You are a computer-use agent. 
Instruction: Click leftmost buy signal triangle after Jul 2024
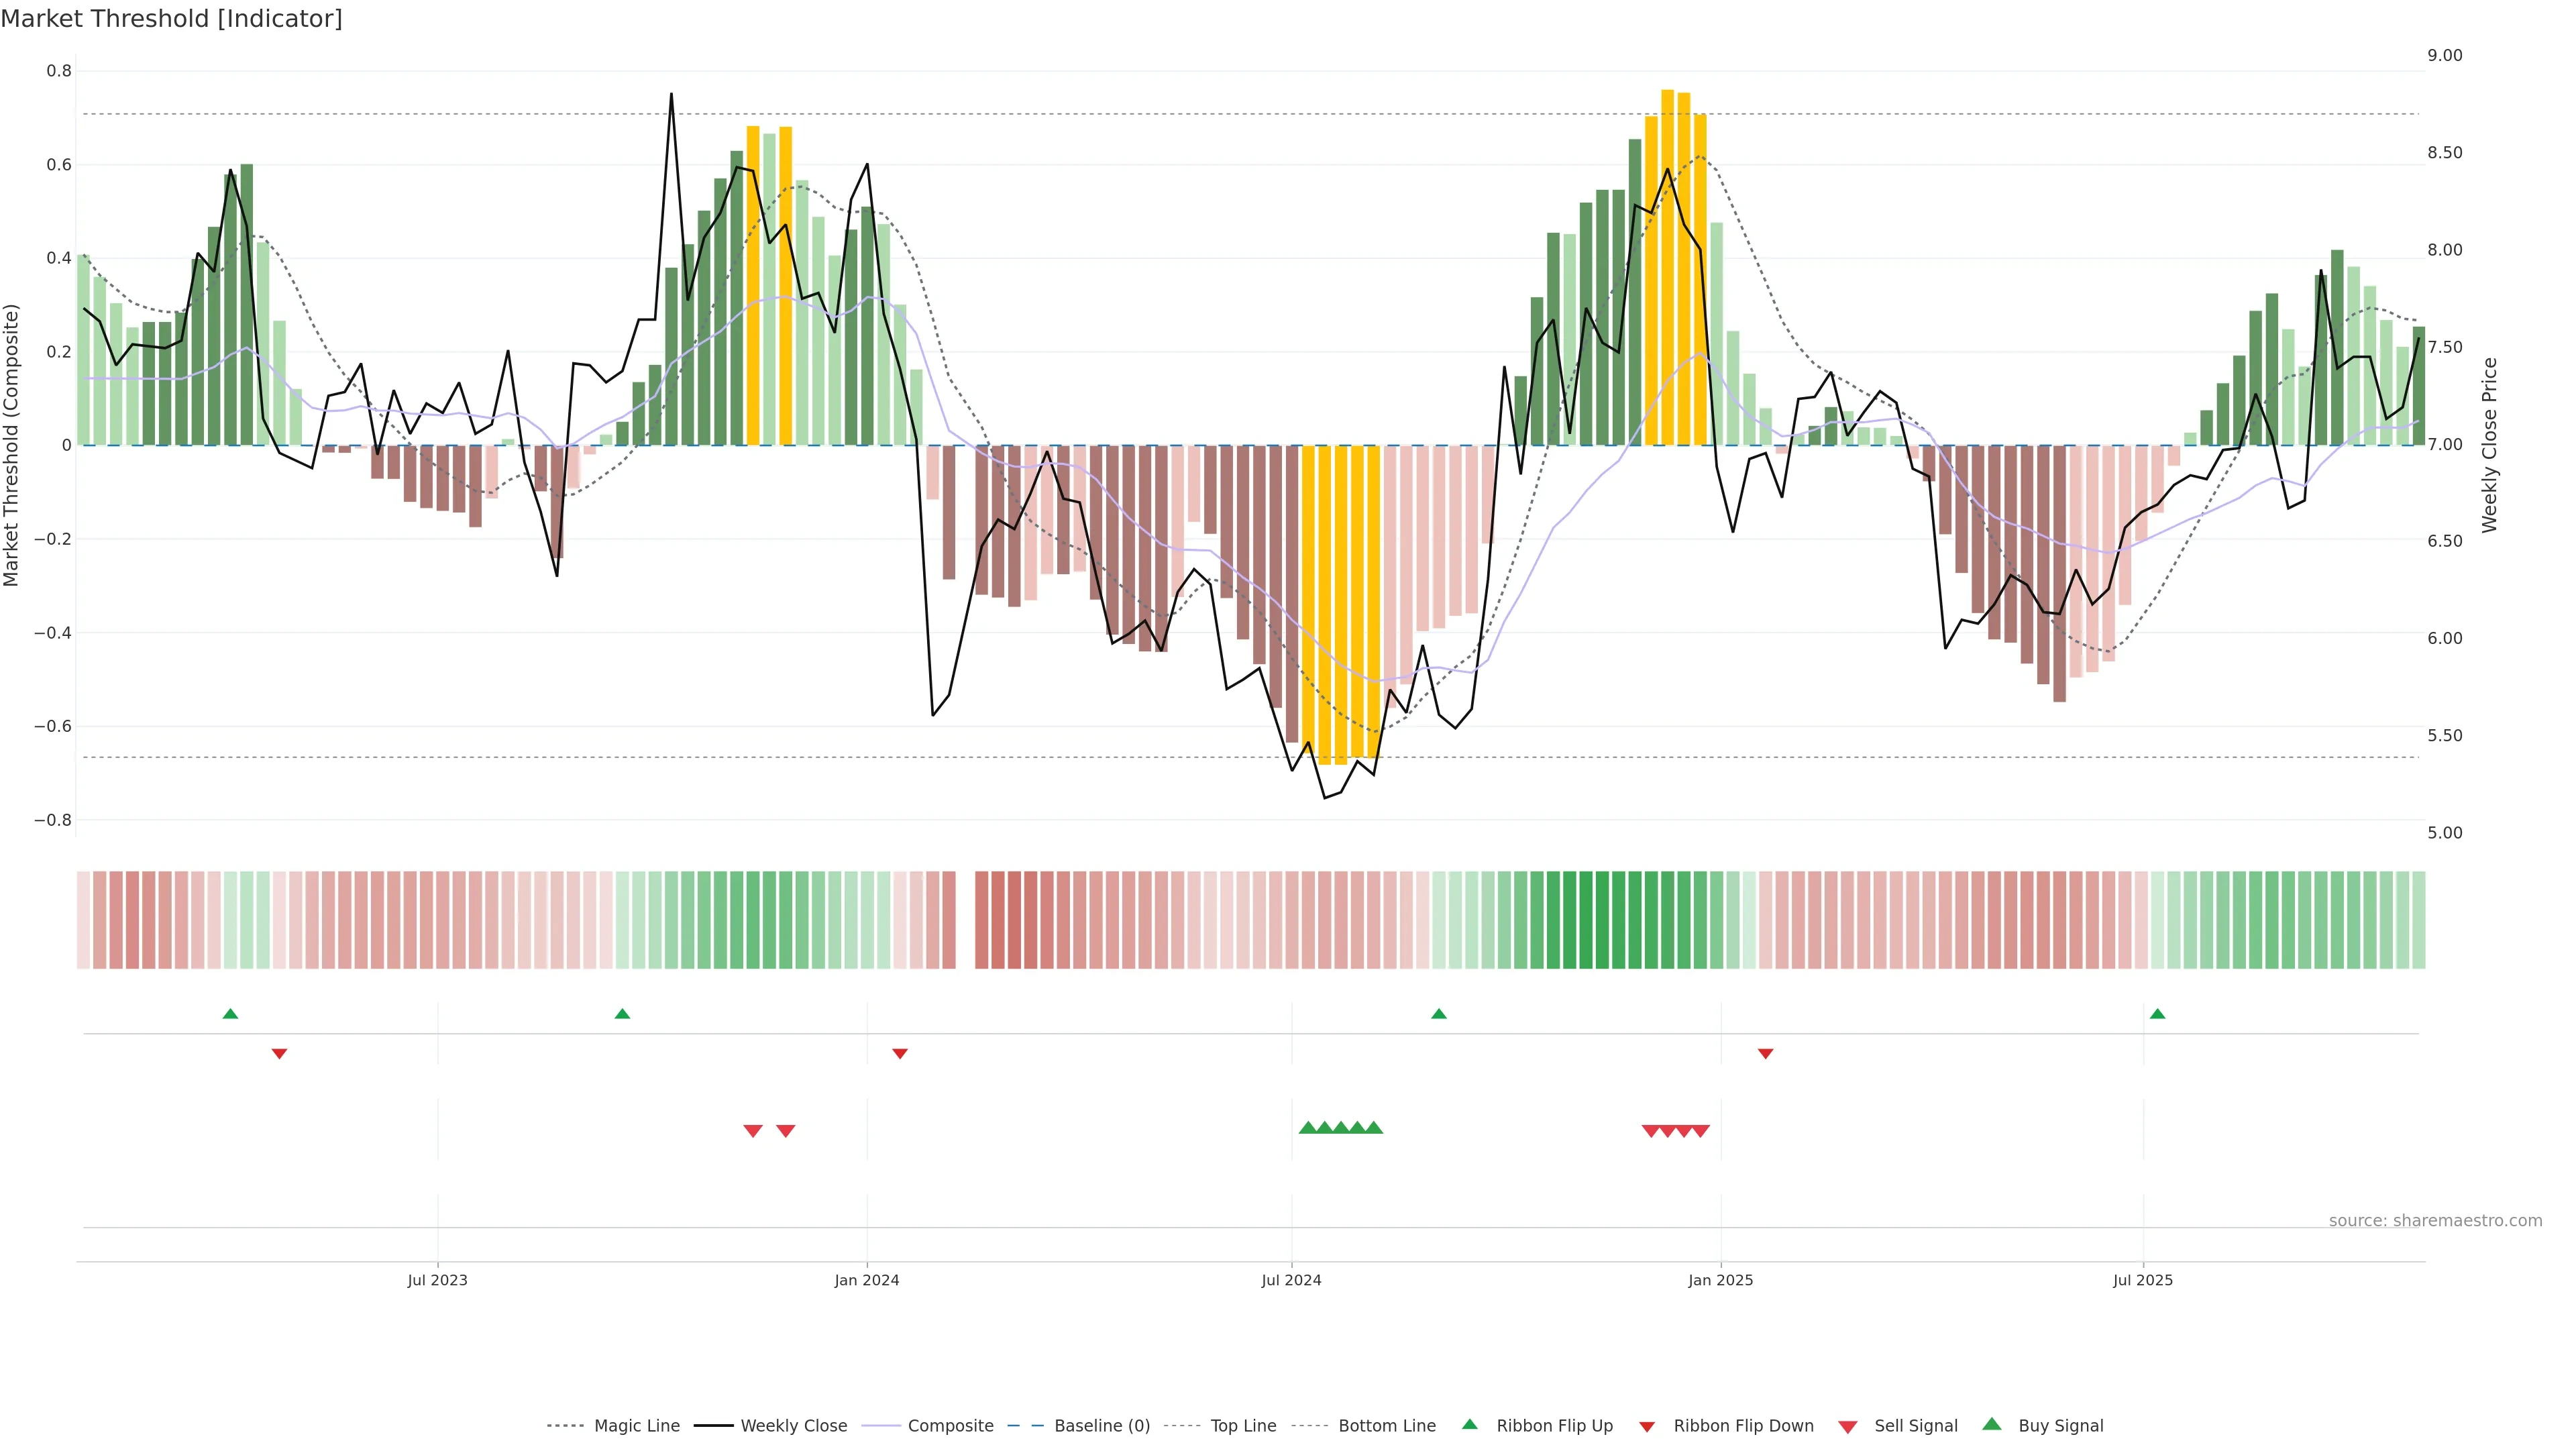coord(1307,1128)
